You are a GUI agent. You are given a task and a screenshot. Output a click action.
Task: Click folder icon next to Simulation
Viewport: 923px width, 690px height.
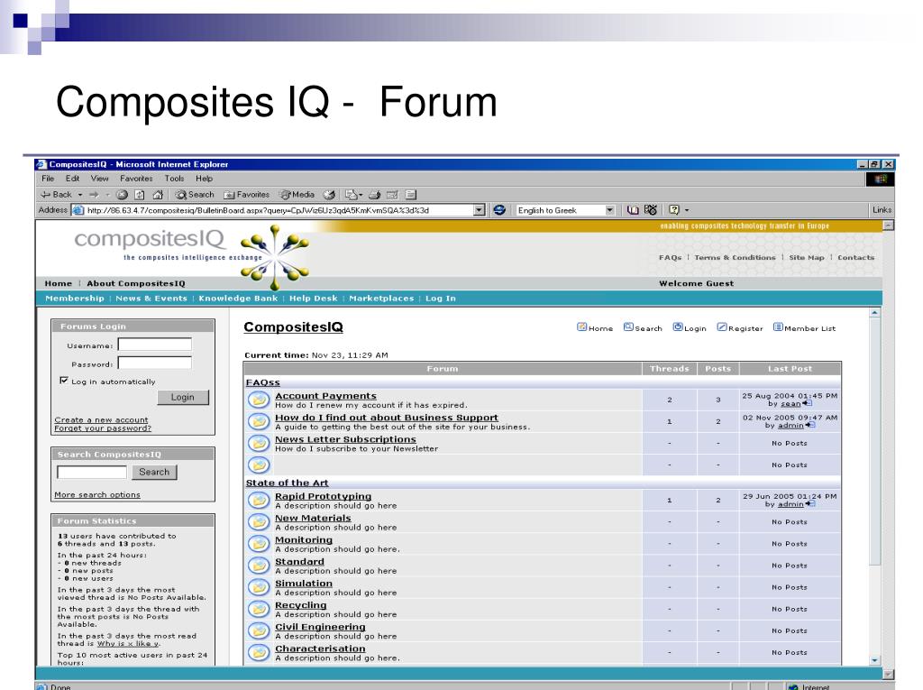pyautogui.click(x=259, y=587)
